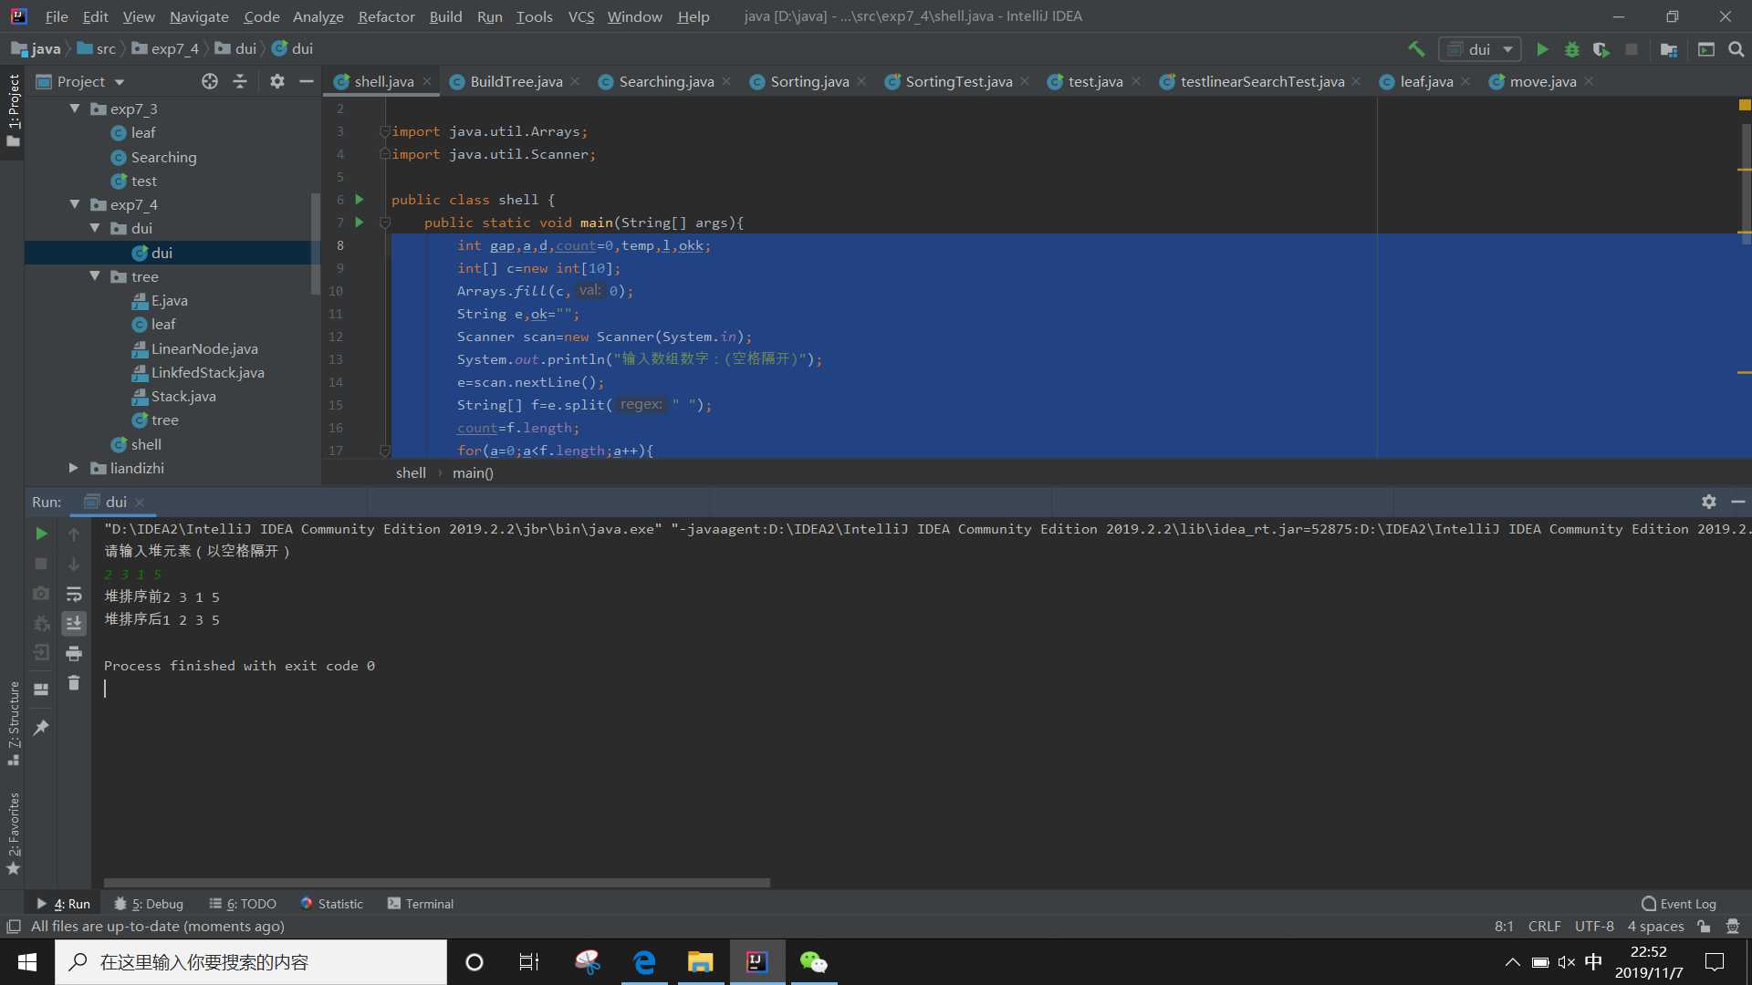Toggle the TODO panel tab
The width and height of the screenshot is (1752, 985).
click(248, 903)
